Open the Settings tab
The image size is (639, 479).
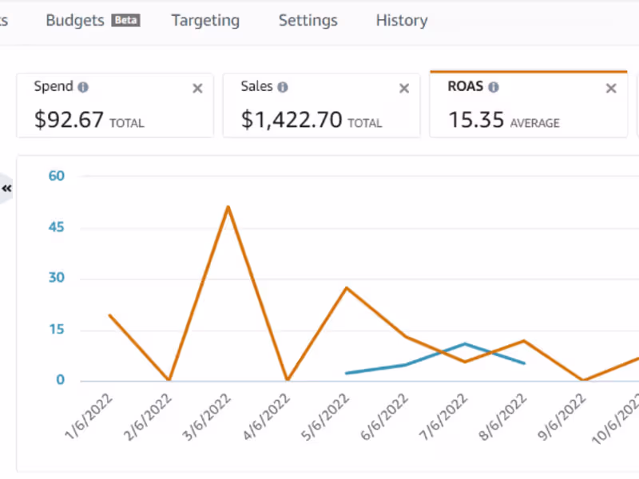(x=308, y=21)
